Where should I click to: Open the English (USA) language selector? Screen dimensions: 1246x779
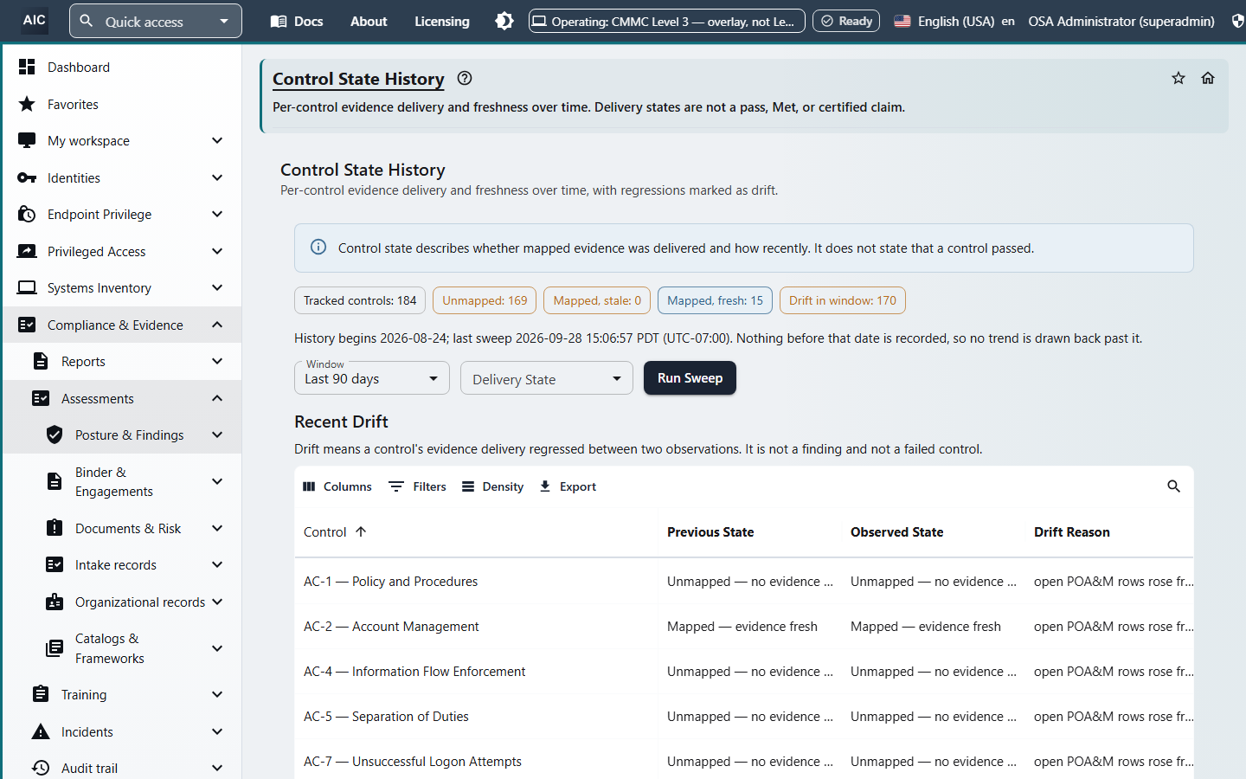(x=954, y=22)
